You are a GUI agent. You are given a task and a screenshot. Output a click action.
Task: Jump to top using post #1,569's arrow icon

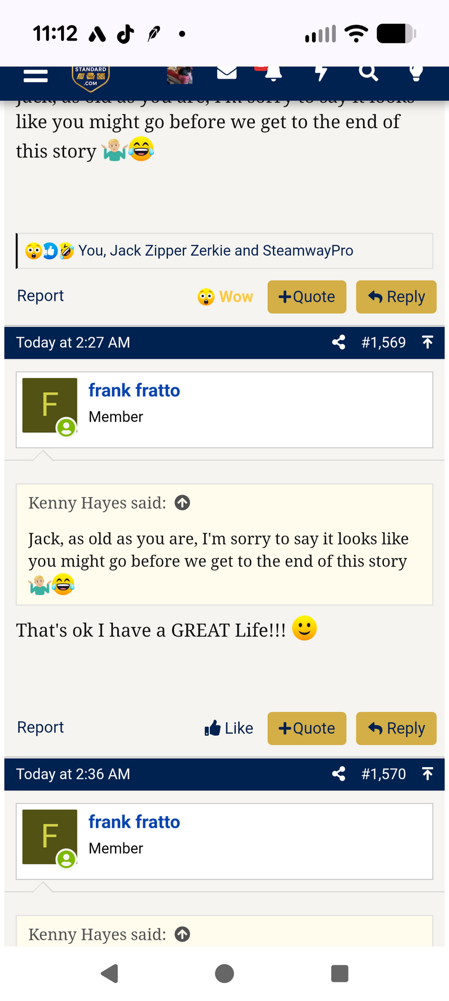[427, 342]
